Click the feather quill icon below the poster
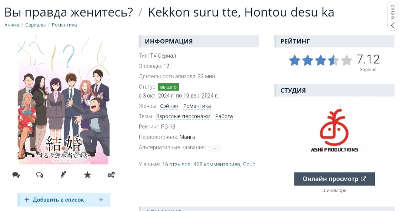The image size is (400, 211). click(x=64, y=175)
